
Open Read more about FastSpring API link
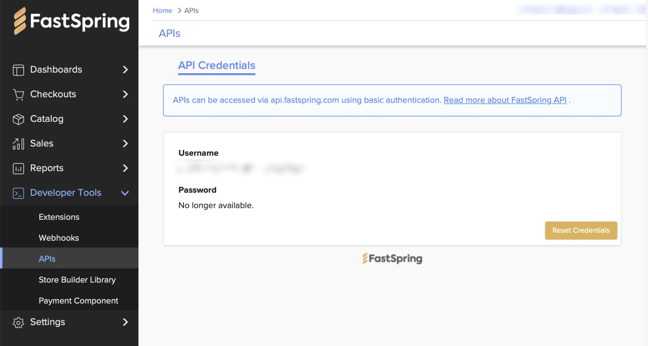[x=505, y=100]
